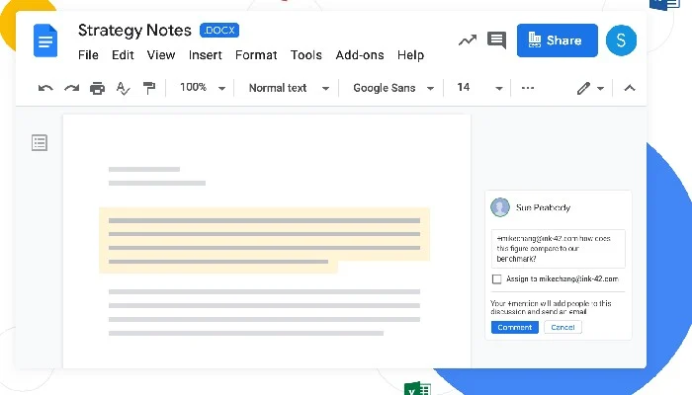Run spelling and grammar check
The width and height of the screenshot is (692, 395).
(124, 89)
